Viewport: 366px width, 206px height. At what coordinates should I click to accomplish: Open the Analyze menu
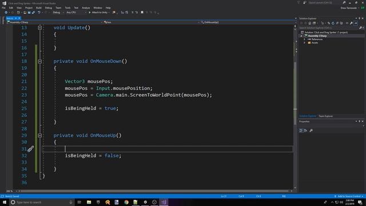pyautogui.click(x=86, y=7)
